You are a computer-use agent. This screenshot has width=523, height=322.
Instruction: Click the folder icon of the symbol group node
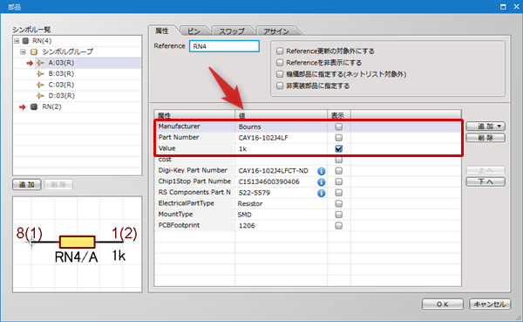[x=34, y=51]
